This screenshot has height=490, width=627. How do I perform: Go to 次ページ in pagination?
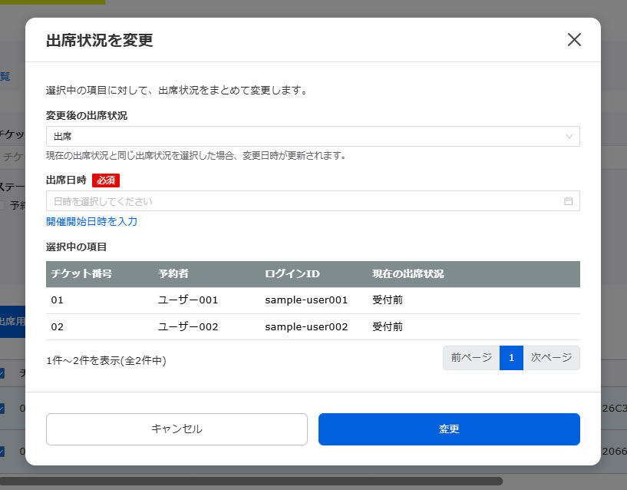[x=551, y=358]
